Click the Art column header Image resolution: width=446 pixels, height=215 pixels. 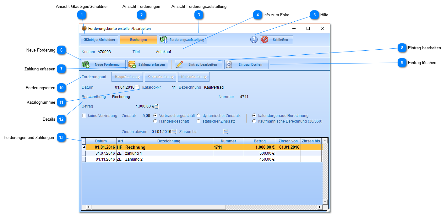click(x=121, y=141)
